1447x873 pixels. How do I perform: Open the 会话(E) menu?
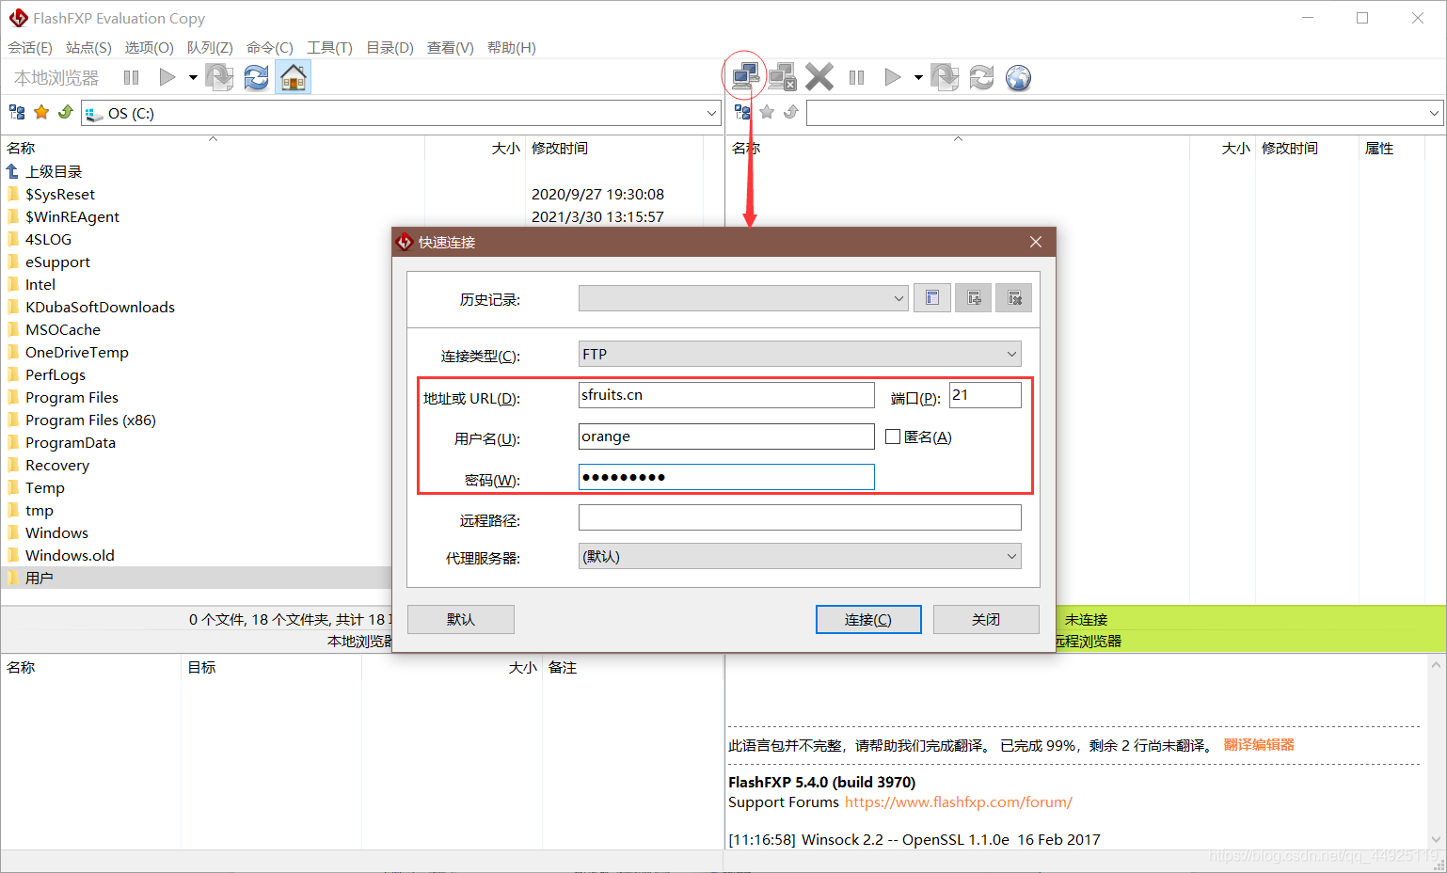pyautogui.click(x=30, y=48)
